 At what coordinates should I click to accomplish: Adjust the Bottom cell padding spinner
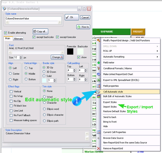(75, 79)
